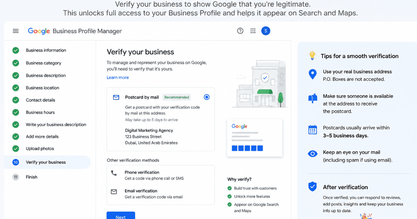Click the Other verification methods label
417x219 pixels.
[133, 160]
